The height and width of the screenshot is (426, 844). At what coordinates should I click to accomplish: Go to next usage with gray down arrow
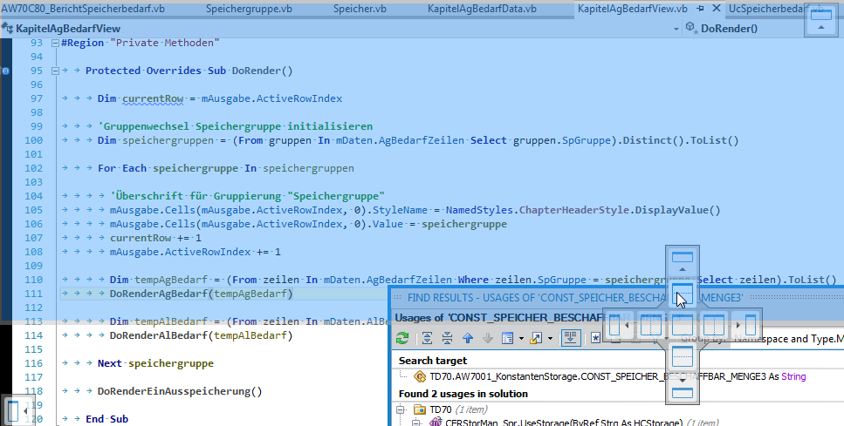tap(488, 338)
